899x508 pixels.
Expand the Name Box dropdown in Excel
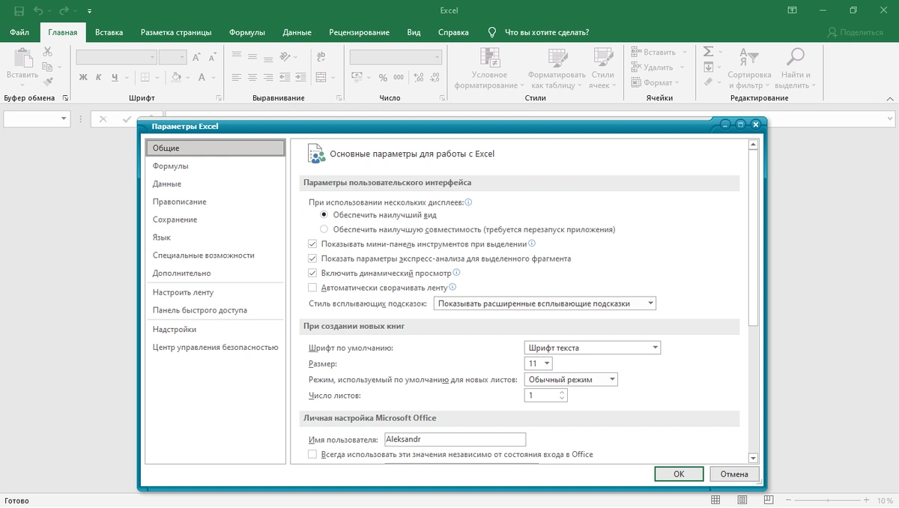coord(63,119)
